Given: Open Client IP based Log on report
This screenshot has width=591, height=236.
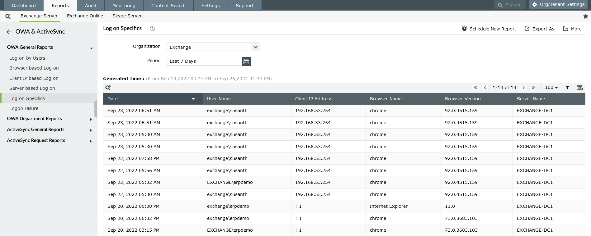Looking at the screenshot, I should pos(34,78).
